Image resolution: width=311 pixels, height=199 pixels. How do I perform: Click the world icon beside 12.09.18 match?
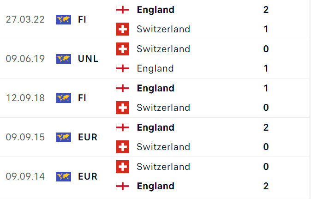[63, 98]
